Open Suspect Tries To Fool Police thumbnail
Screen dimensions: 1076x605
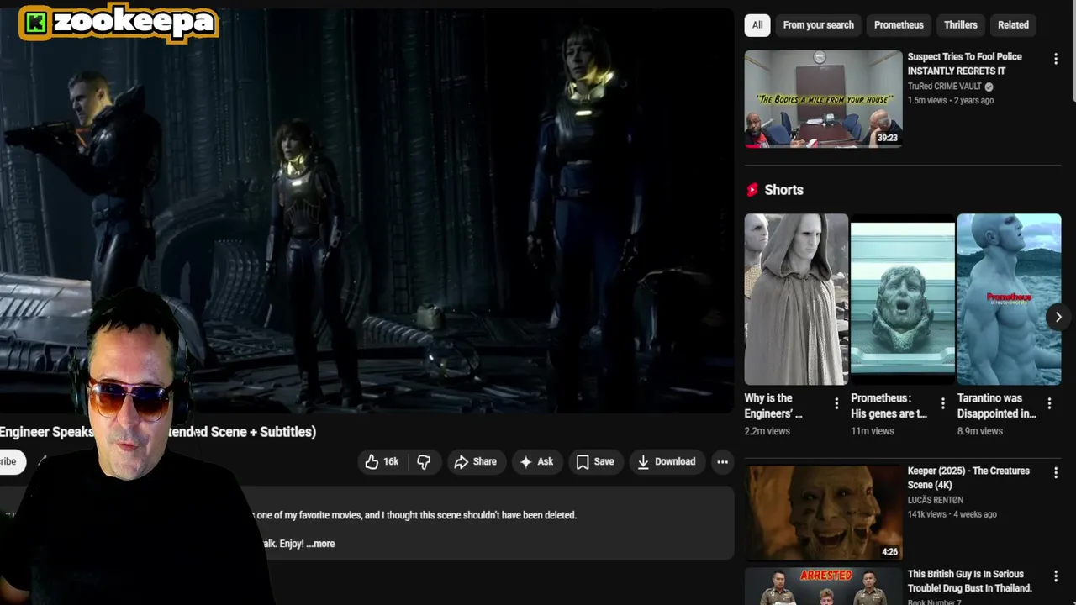click(823, 98)
